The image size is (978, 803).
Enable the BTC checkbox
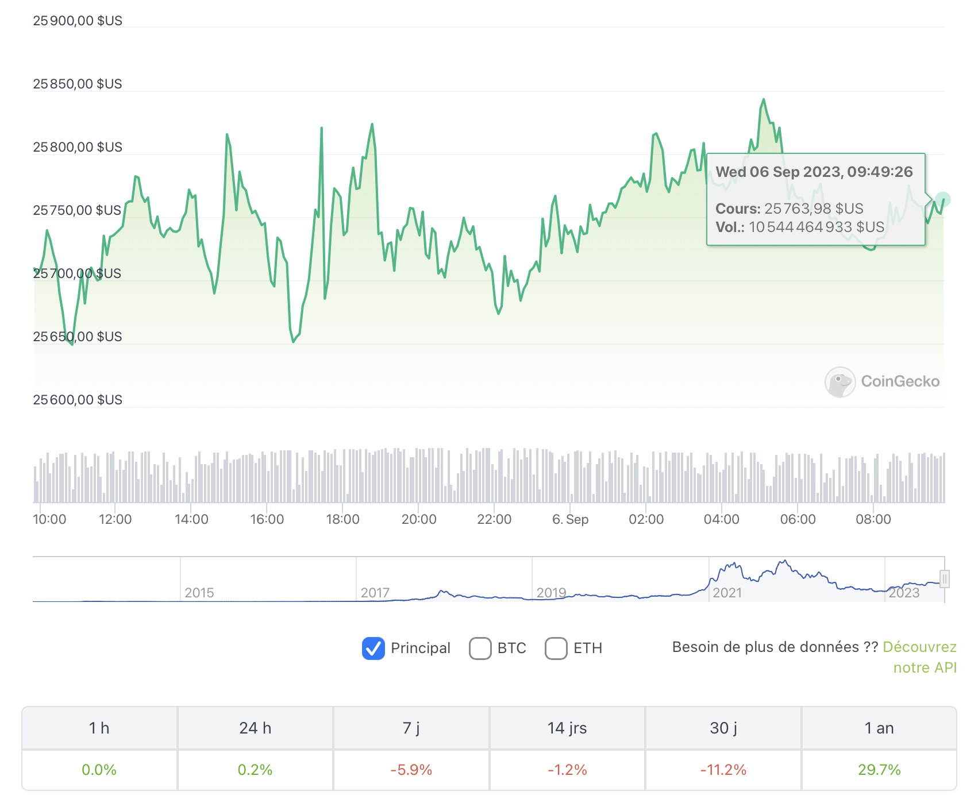click(480, 648)
